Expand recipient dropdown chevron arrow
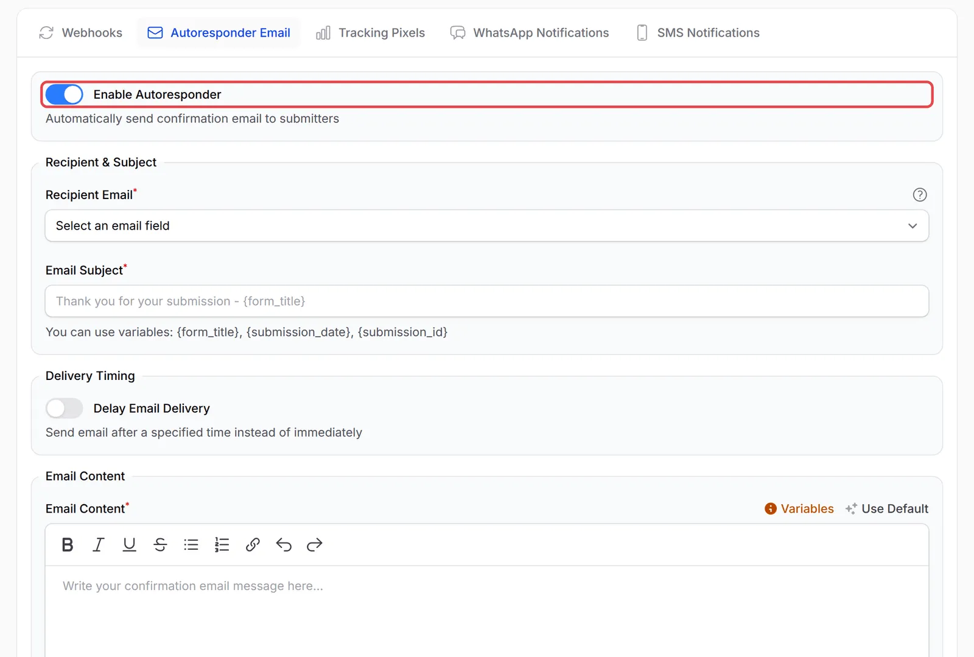 (913, 226)
